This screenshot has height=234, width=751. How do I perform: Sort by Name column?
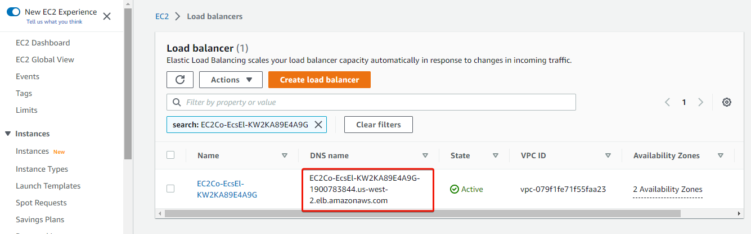285,155
